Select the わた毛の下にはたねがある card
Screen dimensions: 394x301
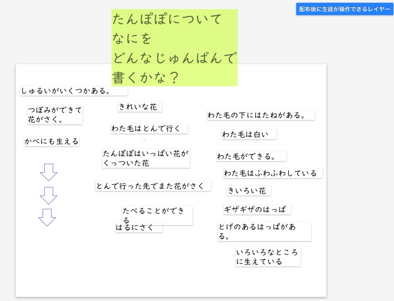(260, 115)
